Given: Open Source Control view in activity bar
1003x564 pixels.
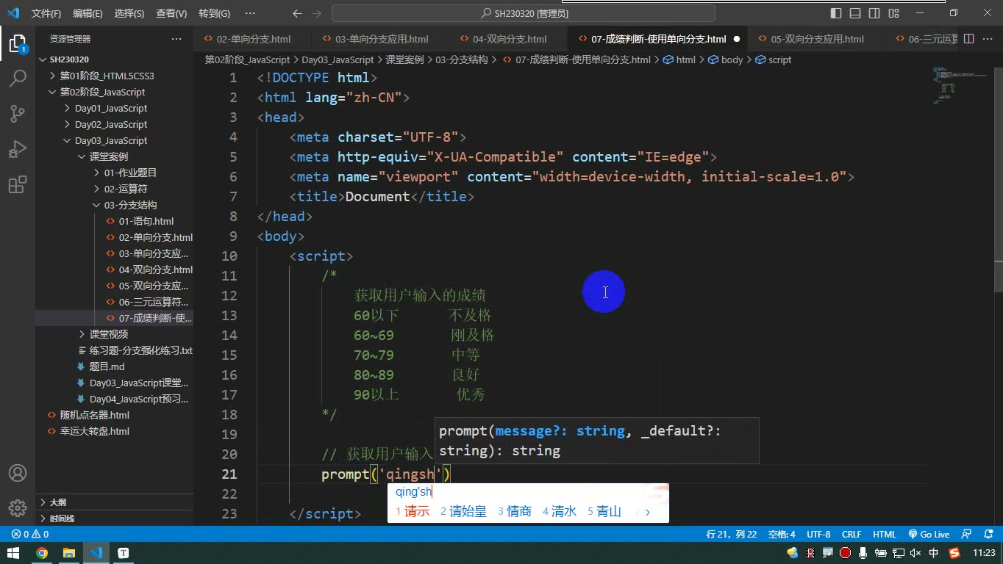Looking at the screenshot, I should coord(18,113).
